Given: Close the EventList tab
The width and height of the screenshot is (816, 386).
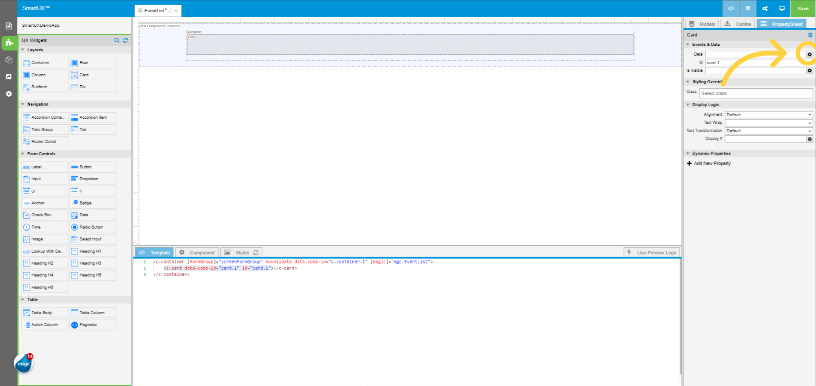Looking at the screenshot, I should coord(176,11).
